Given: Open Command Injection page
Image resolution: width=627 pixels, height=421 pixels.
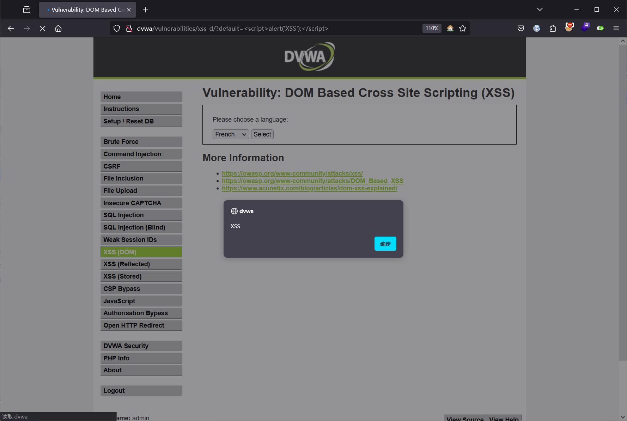Looking at the screenshot, I should (x=141, y=154).
